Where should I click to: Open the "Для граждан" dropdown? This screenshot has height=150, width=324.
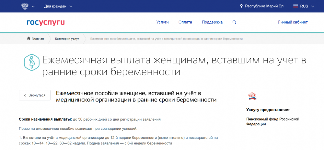click(x=58, y=6)
